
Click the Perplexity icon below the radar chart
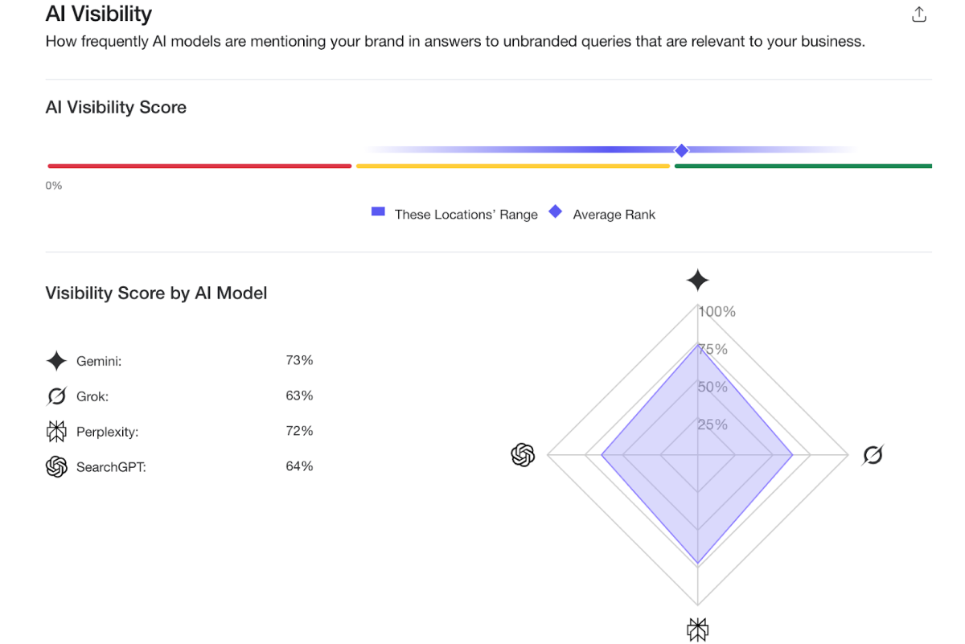(x=697, y=630)
